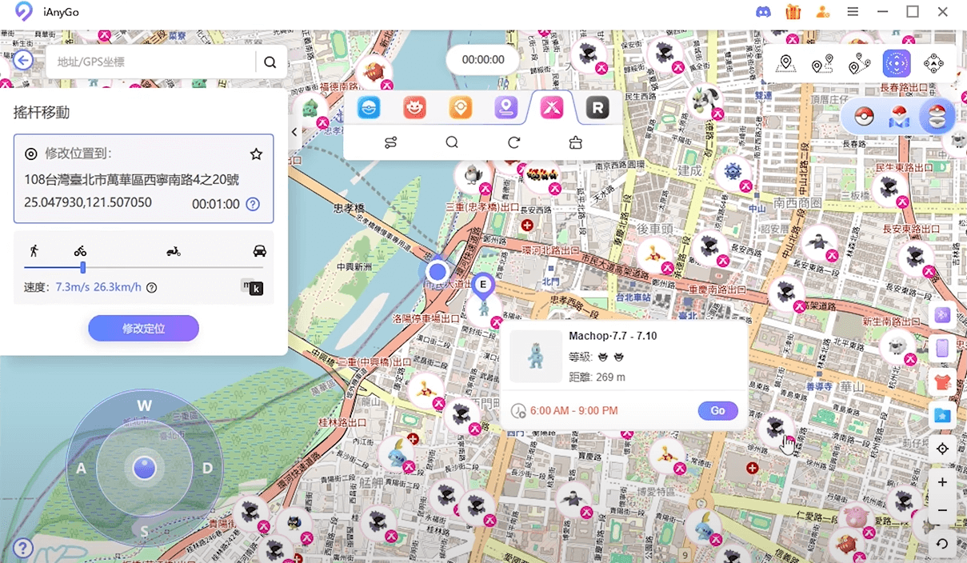Click the blue current location marker
967x563 pixels.
click(x=437, y=271)
